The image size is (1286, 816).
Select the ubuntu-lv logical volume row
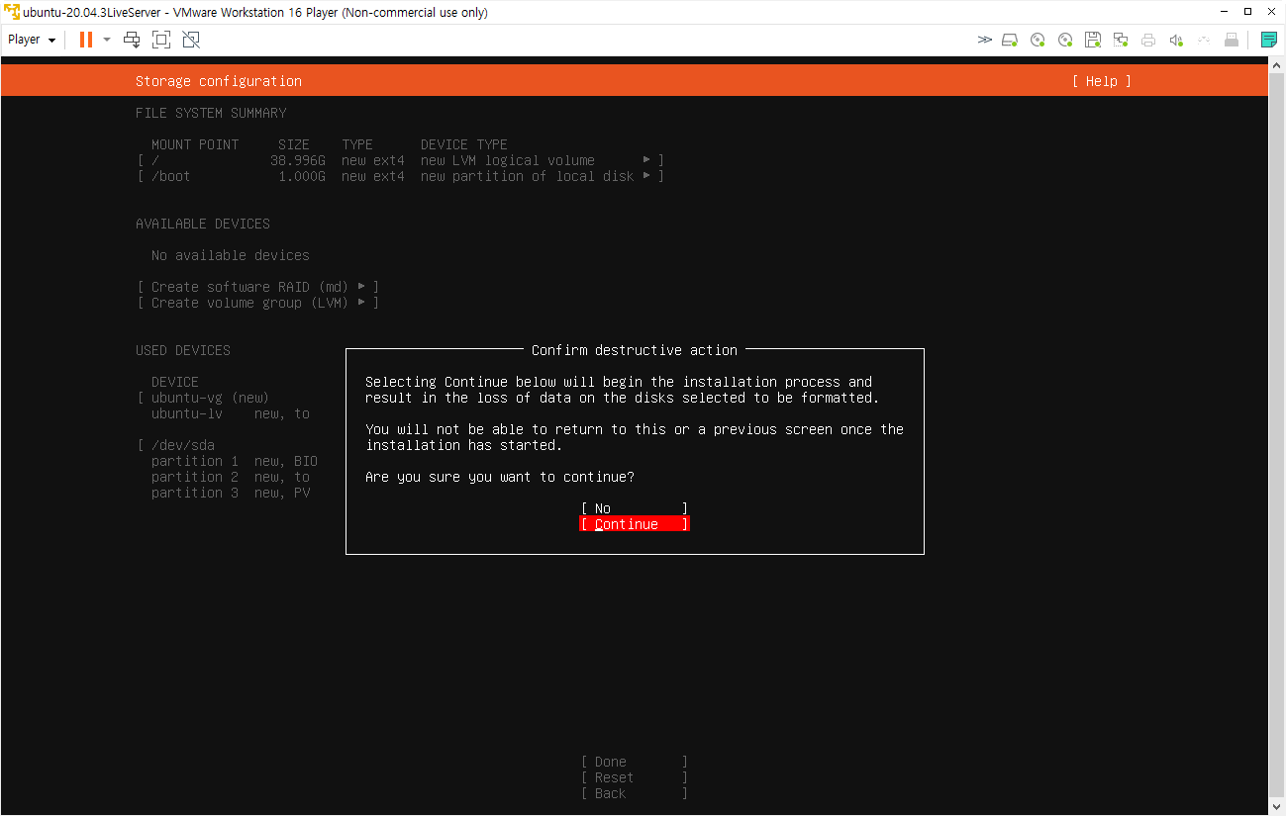(x=231, y=413)
